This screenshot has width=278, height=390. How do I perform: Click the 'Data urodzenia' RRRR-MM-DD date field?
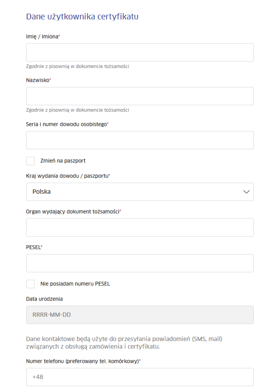pos(140,315)
